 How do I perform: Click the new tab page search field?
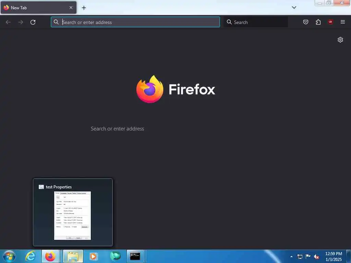point(176,129)
